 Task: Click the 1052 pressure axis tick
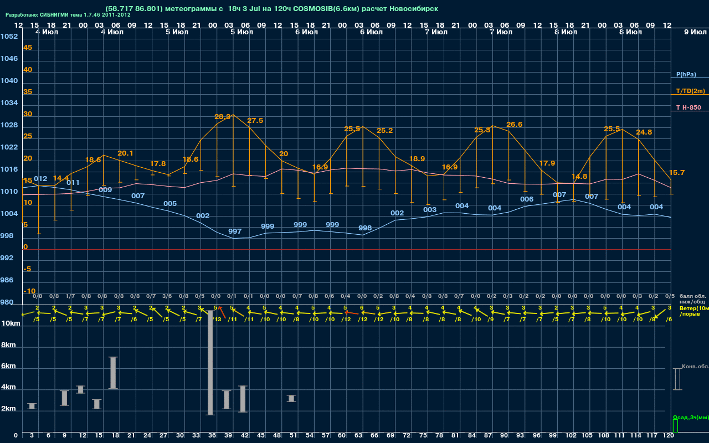[9, 37]
